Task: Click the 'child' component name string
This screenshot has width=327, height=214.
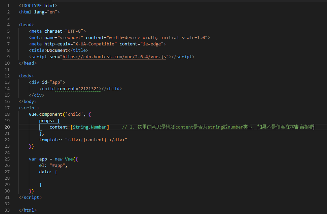Action: click(74, 114)
